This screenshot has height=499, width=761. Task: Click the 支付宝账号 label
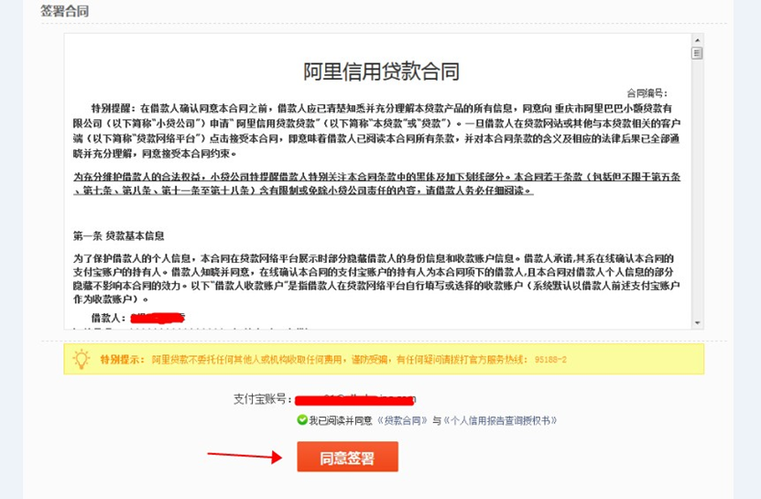pyautogui.click(x=263, y=399)
